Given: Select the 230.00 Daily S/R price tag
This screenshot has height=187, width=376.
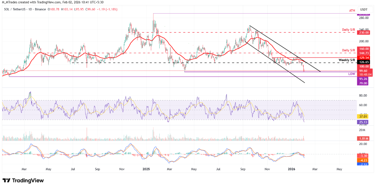Looking at the screenshot, I should pos(364,33).
